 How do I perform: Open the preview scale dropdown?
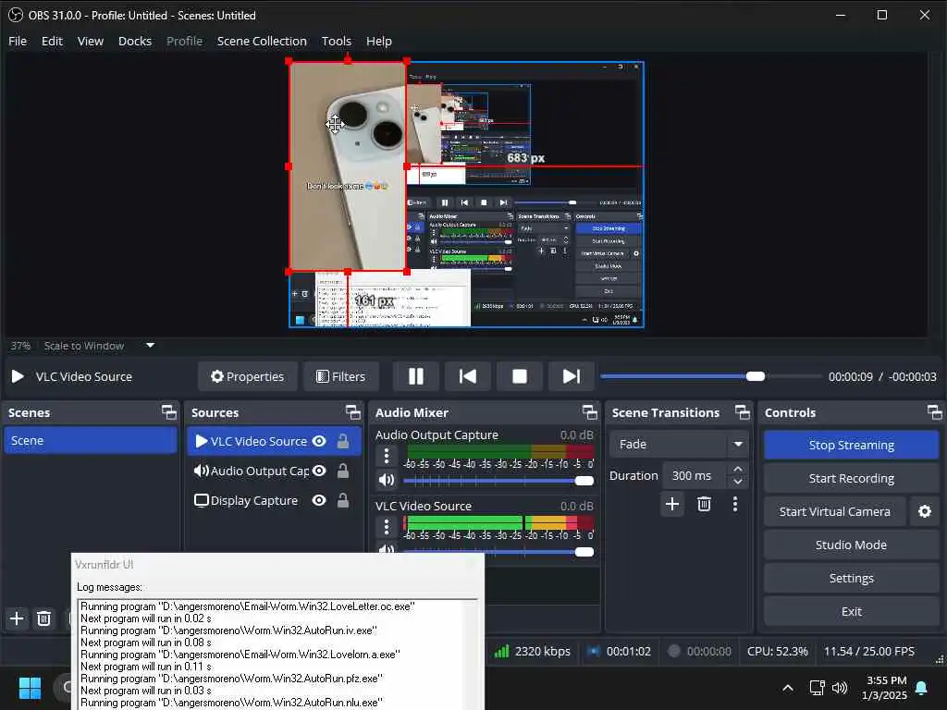coord(151,346)
